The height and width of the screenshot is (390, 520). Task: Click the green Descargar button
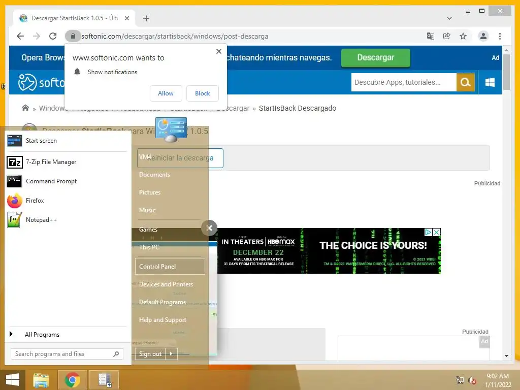pos(375,58)
